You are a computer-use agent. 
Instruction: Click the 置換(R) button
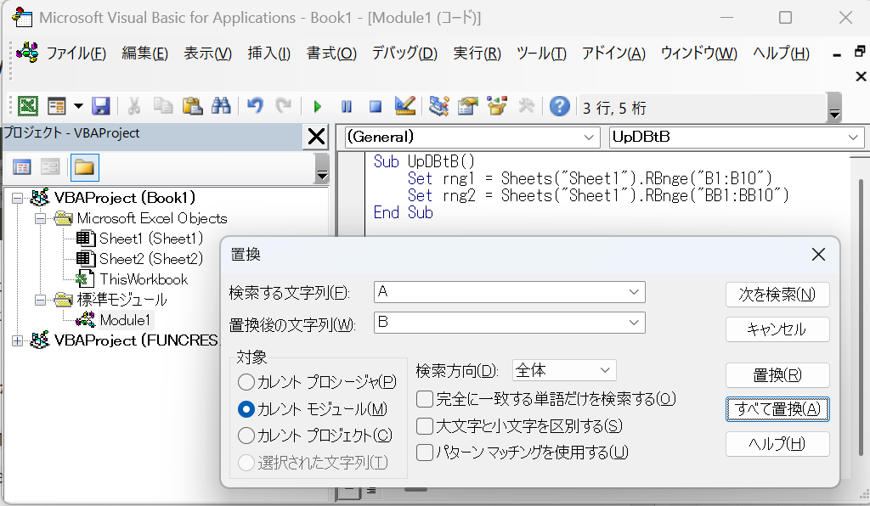tap(777, 375)
